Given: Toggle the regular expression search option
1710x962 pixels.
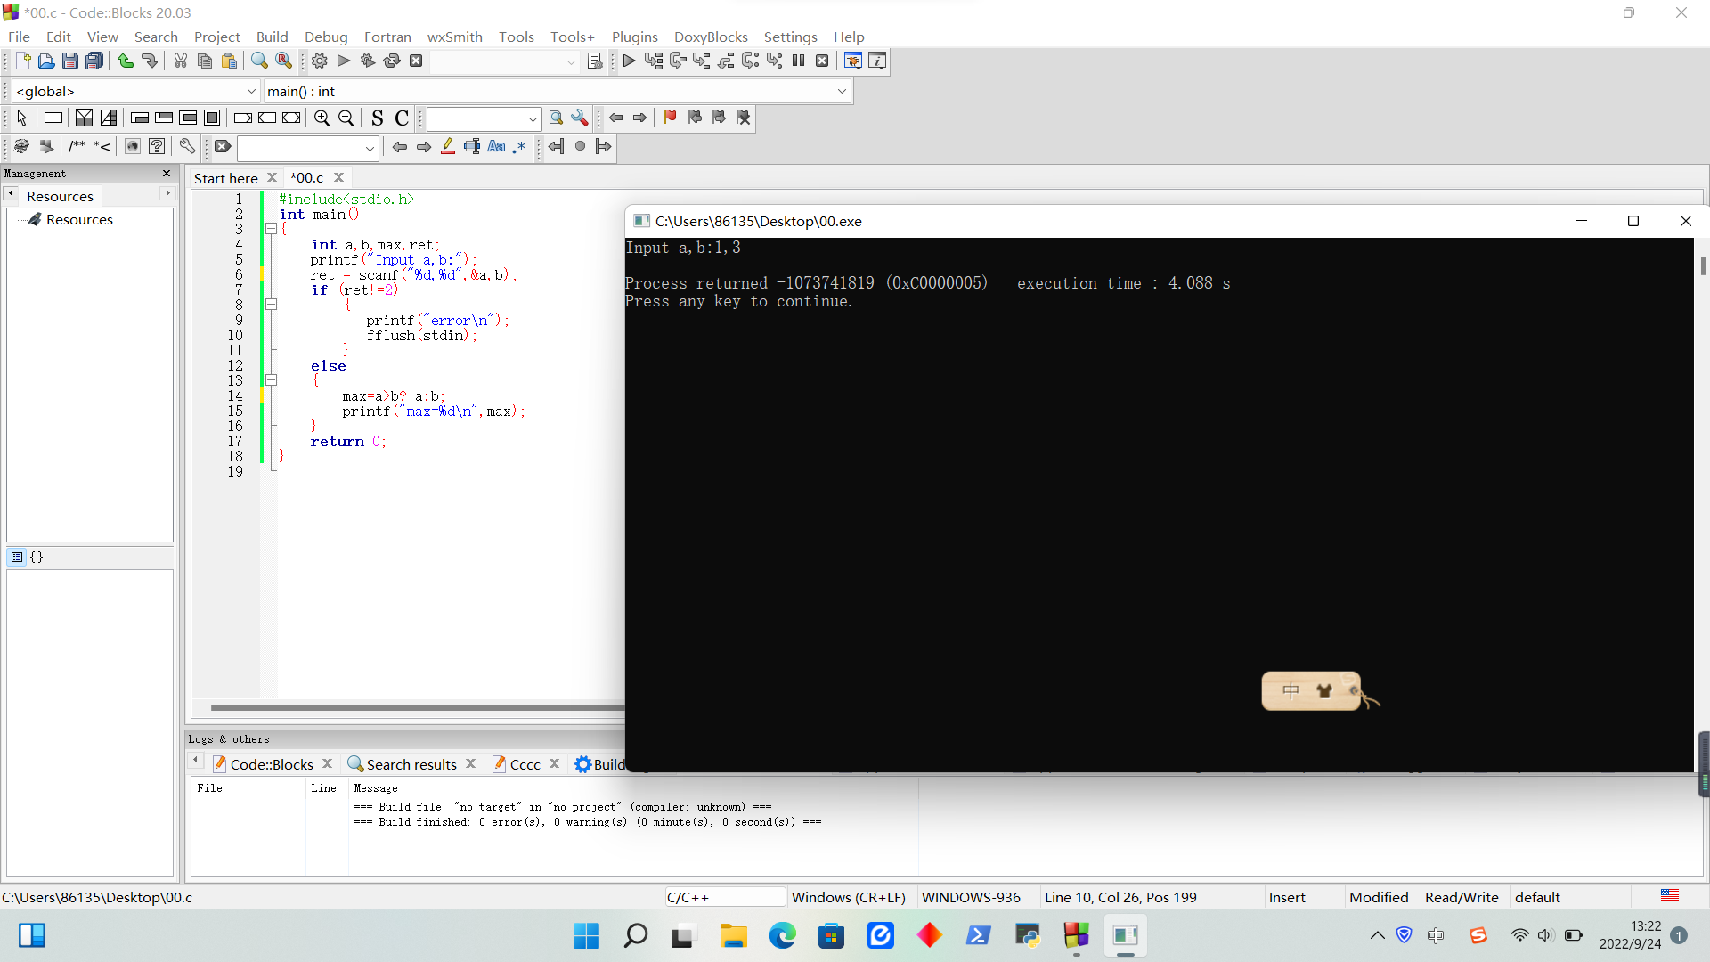Looking at the screenshot, I should (519, 147).
